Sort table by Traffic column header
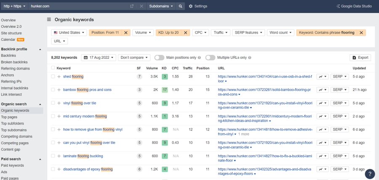Viewport: 379px width, 180px height. click(x=187, y=68)
